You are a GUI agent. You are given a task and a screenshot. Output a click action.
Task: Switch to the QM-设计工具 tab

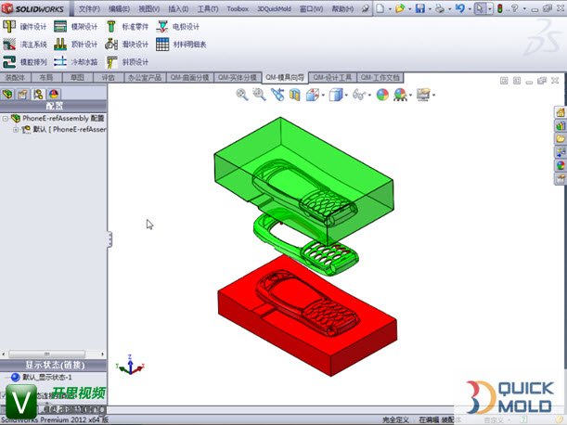click(x=332, y=77)
